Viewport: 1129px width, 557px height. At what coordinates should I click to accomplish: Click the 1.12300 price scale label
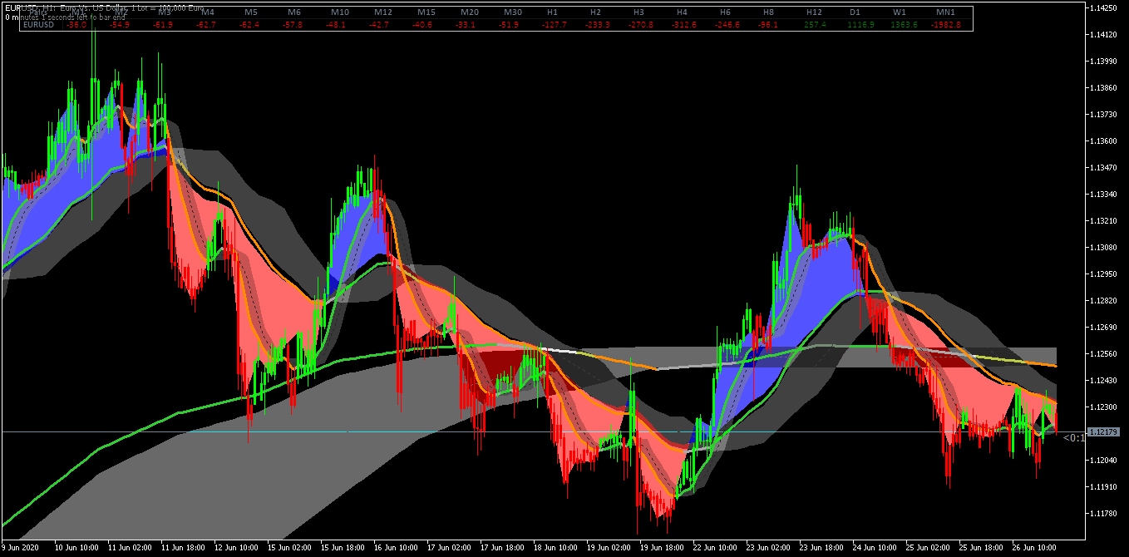point(1102,407)
